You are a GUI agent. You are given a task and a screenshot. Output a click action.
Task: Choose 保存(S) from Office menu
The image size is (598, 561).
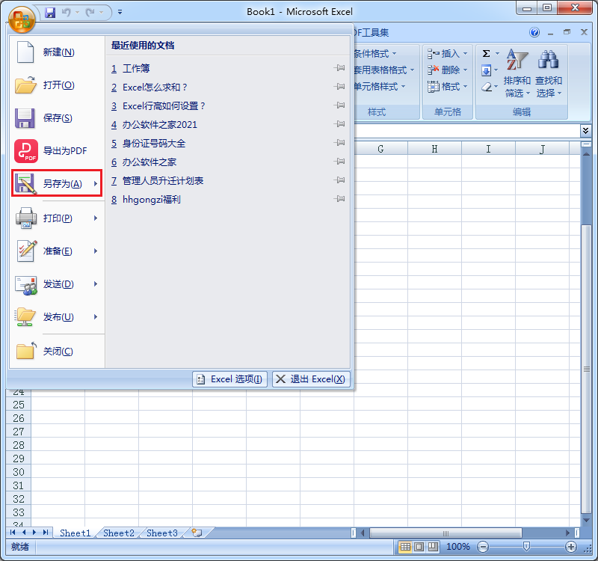pos(57,118)
